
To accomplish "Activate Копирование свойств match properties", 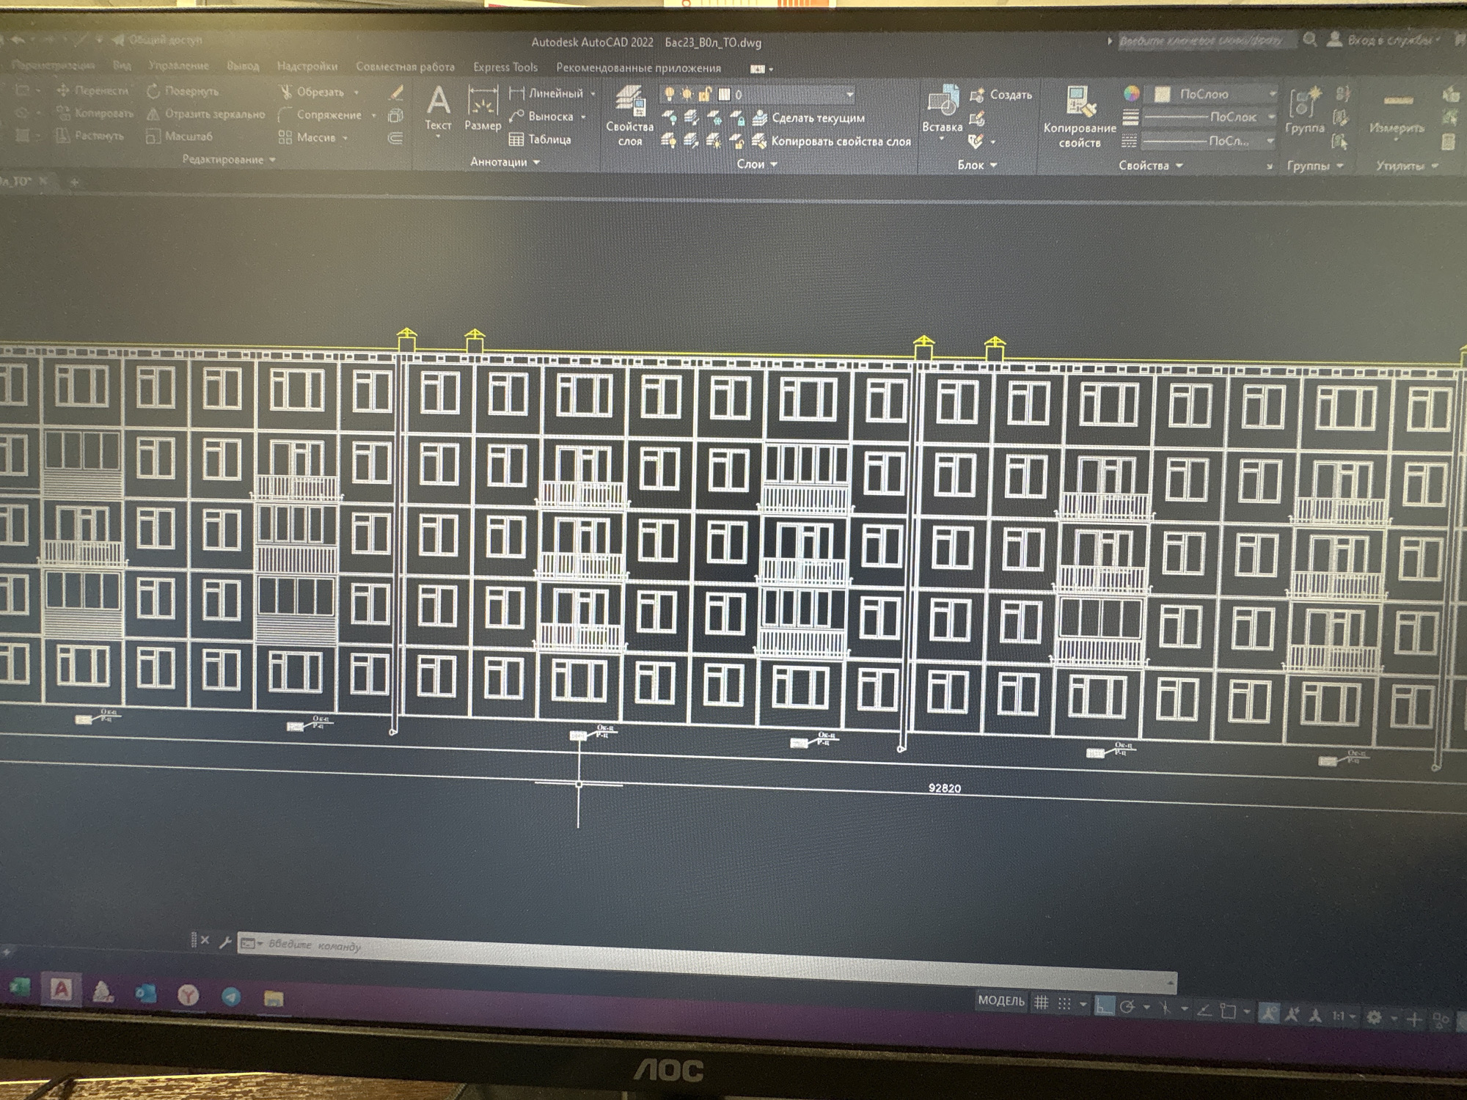I will pyautogui.click(x=1080, y=117).
